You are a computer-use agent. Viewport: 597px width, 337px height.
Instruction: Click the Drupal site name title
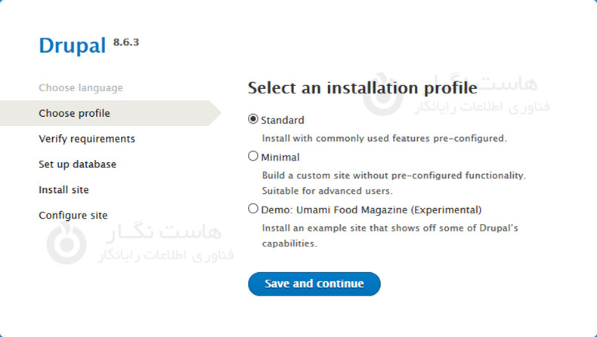pos(72,46)
